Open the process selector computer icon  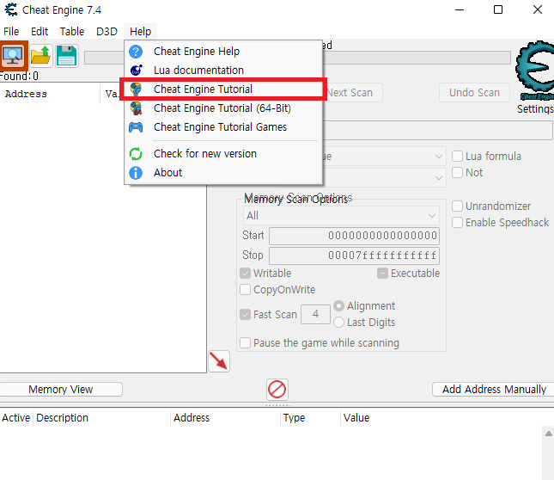click(x=13, y=56)
